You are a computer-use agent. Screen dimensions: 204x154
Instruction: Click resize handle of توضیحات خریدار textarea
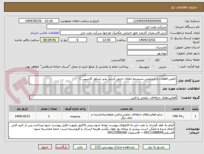pyautogui.click(x=10, y=137)
